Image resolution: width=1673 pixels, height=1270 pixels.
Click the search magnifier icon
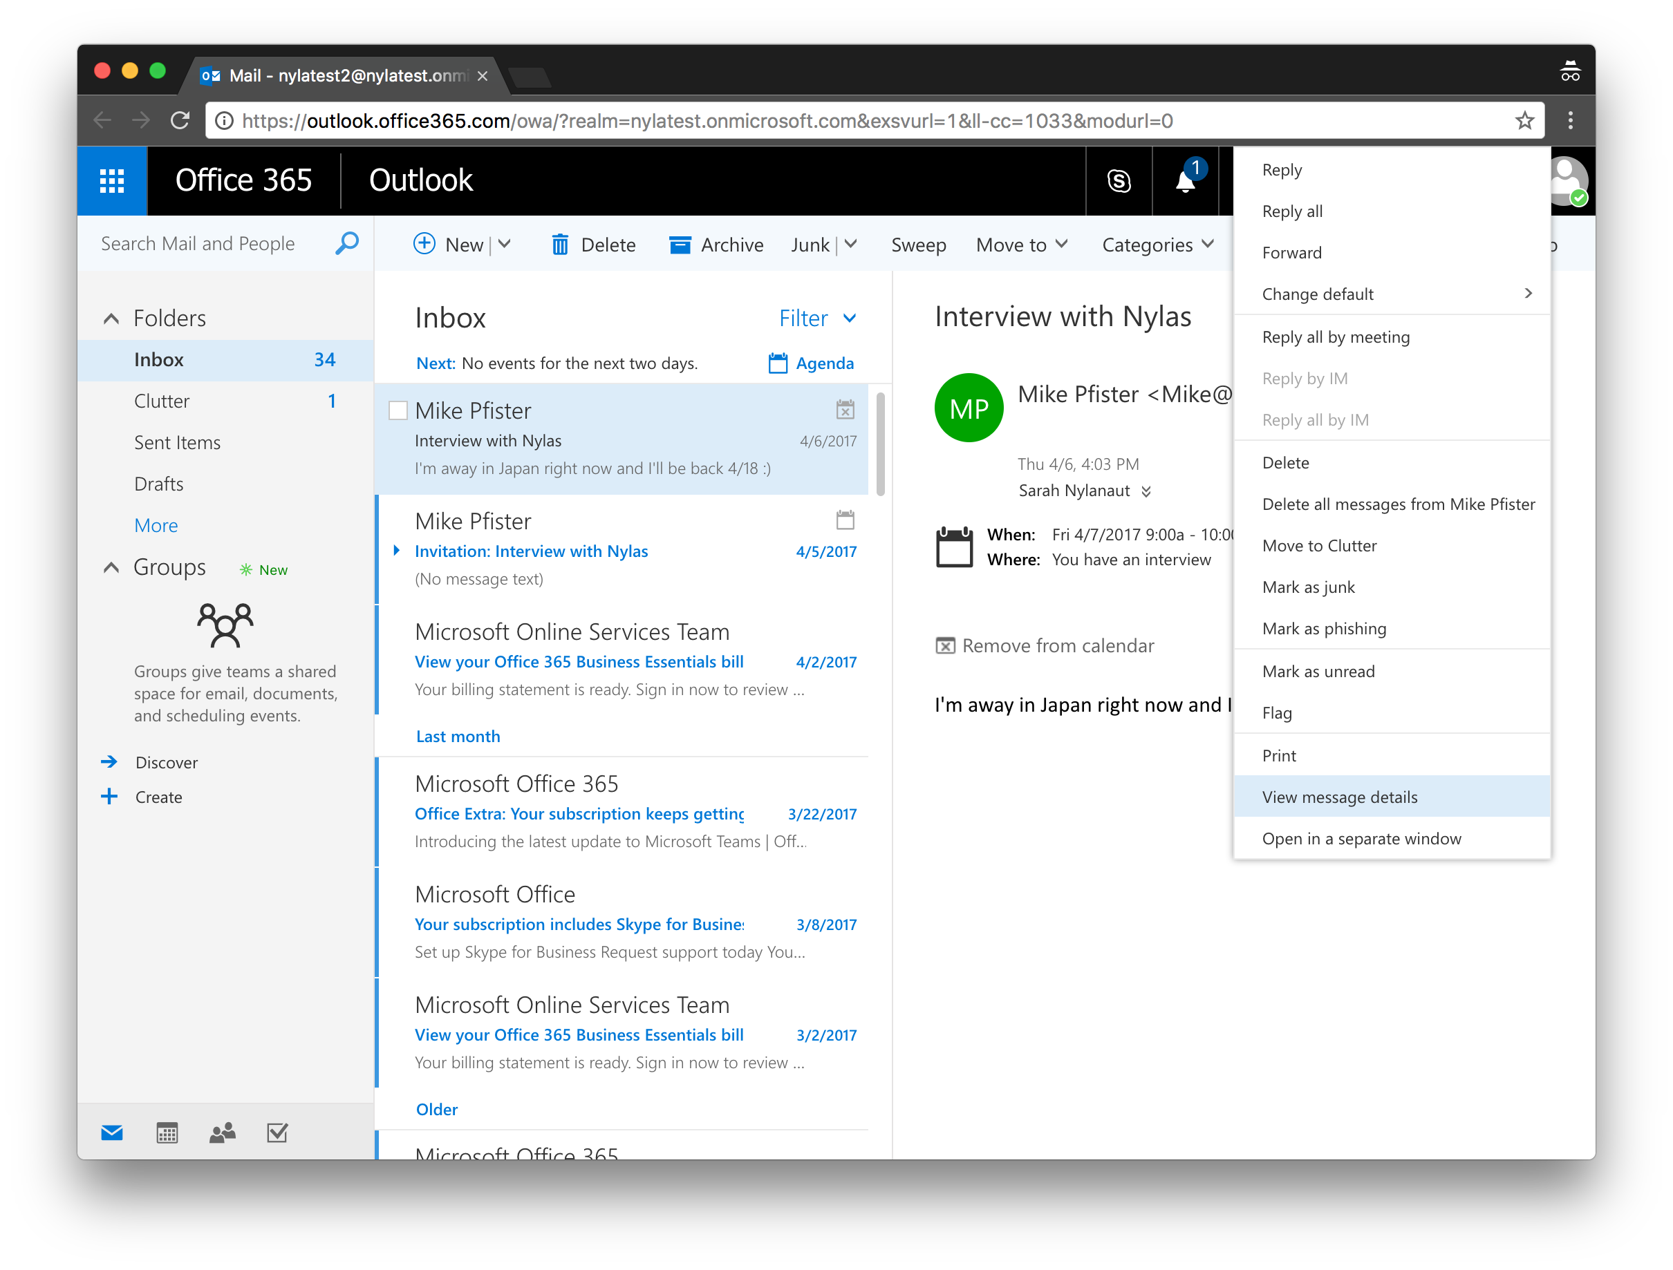click(346, 243)
